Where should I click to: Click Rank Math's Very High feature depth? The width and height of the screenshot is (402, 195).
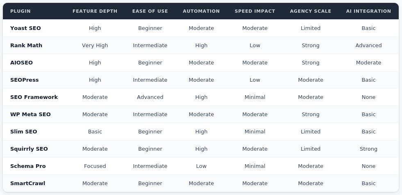click(95, 45)
